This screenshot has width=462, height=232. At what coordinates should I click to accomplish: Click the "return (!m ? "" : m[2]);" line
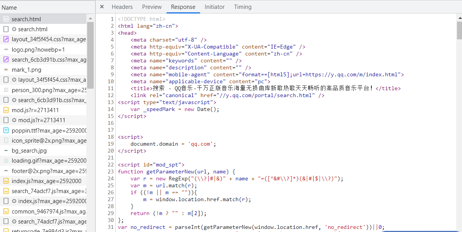pos(169,214)
